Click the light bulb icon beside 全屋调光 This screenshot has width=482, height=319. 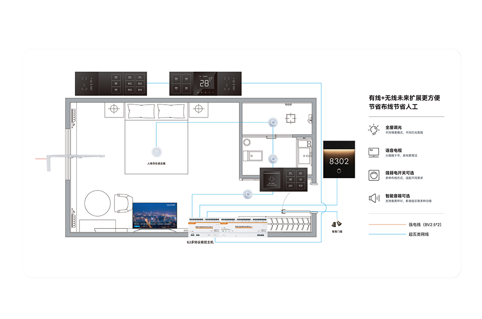(374, 129)
